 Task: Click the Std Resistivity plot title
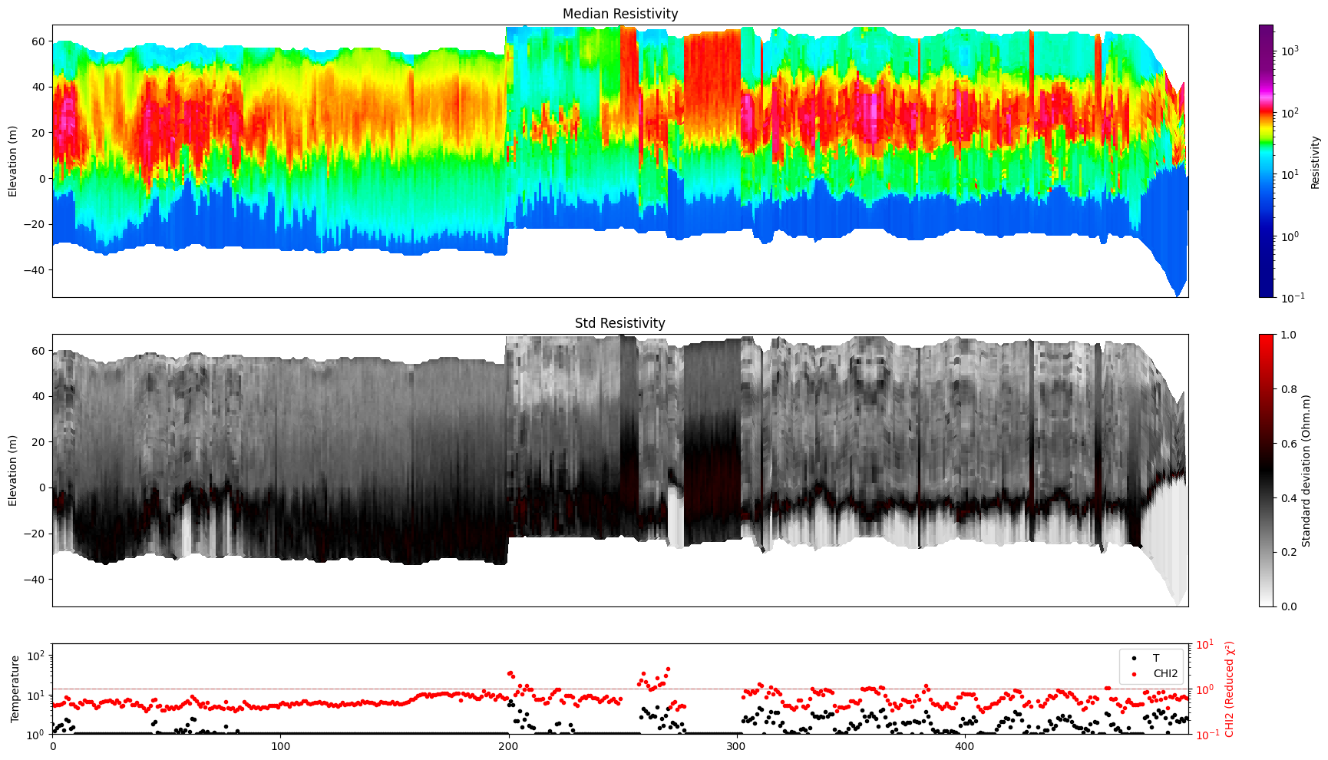620,323
